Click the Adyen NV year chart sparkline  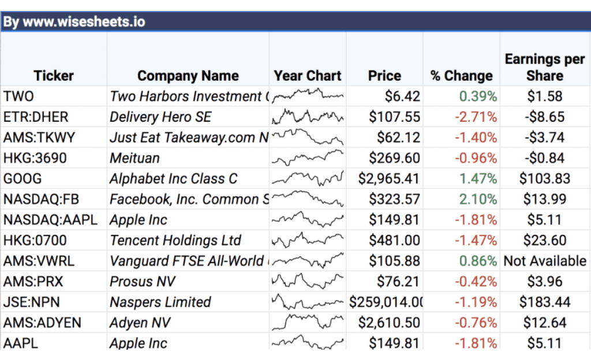[x=308, y=322]
